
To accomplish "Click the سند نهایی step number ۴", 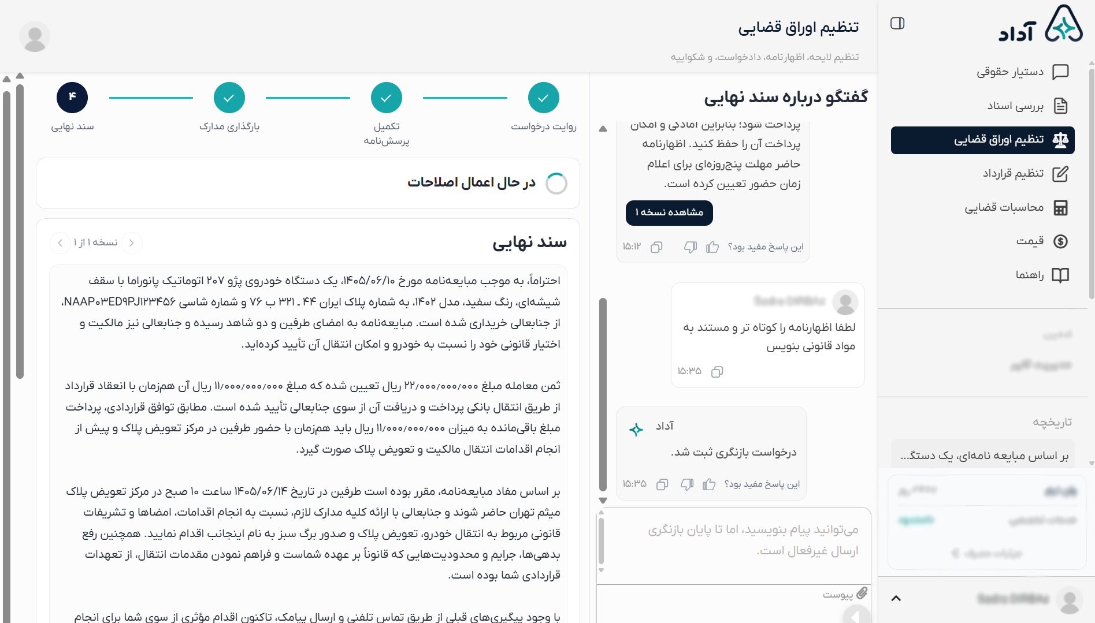I will [x=72, y=98].
